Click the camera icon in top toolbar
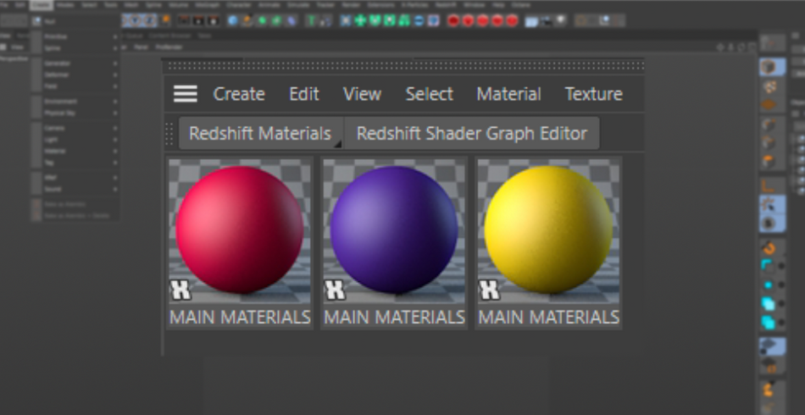The height and width of the screenshot is (415, 805). (x=545, y=20)
